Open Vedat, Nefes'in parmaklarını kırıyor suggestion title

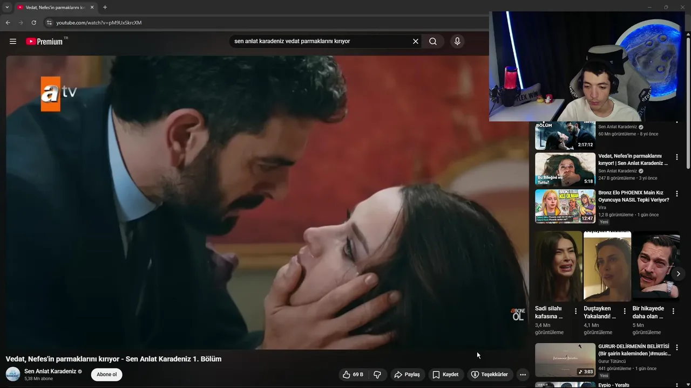(x=633, y=160)
